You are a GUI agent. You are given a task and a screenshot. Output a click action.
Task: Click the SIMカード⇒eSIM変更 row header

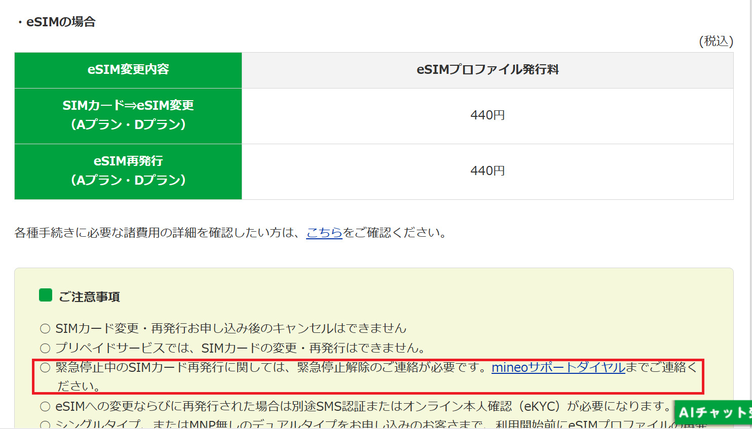click(x=128, y=115)
